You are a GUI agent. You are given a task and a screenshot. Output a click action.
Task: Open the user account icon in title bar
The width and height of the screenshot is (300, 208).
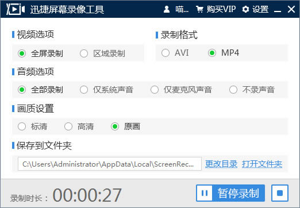point(167,9)
